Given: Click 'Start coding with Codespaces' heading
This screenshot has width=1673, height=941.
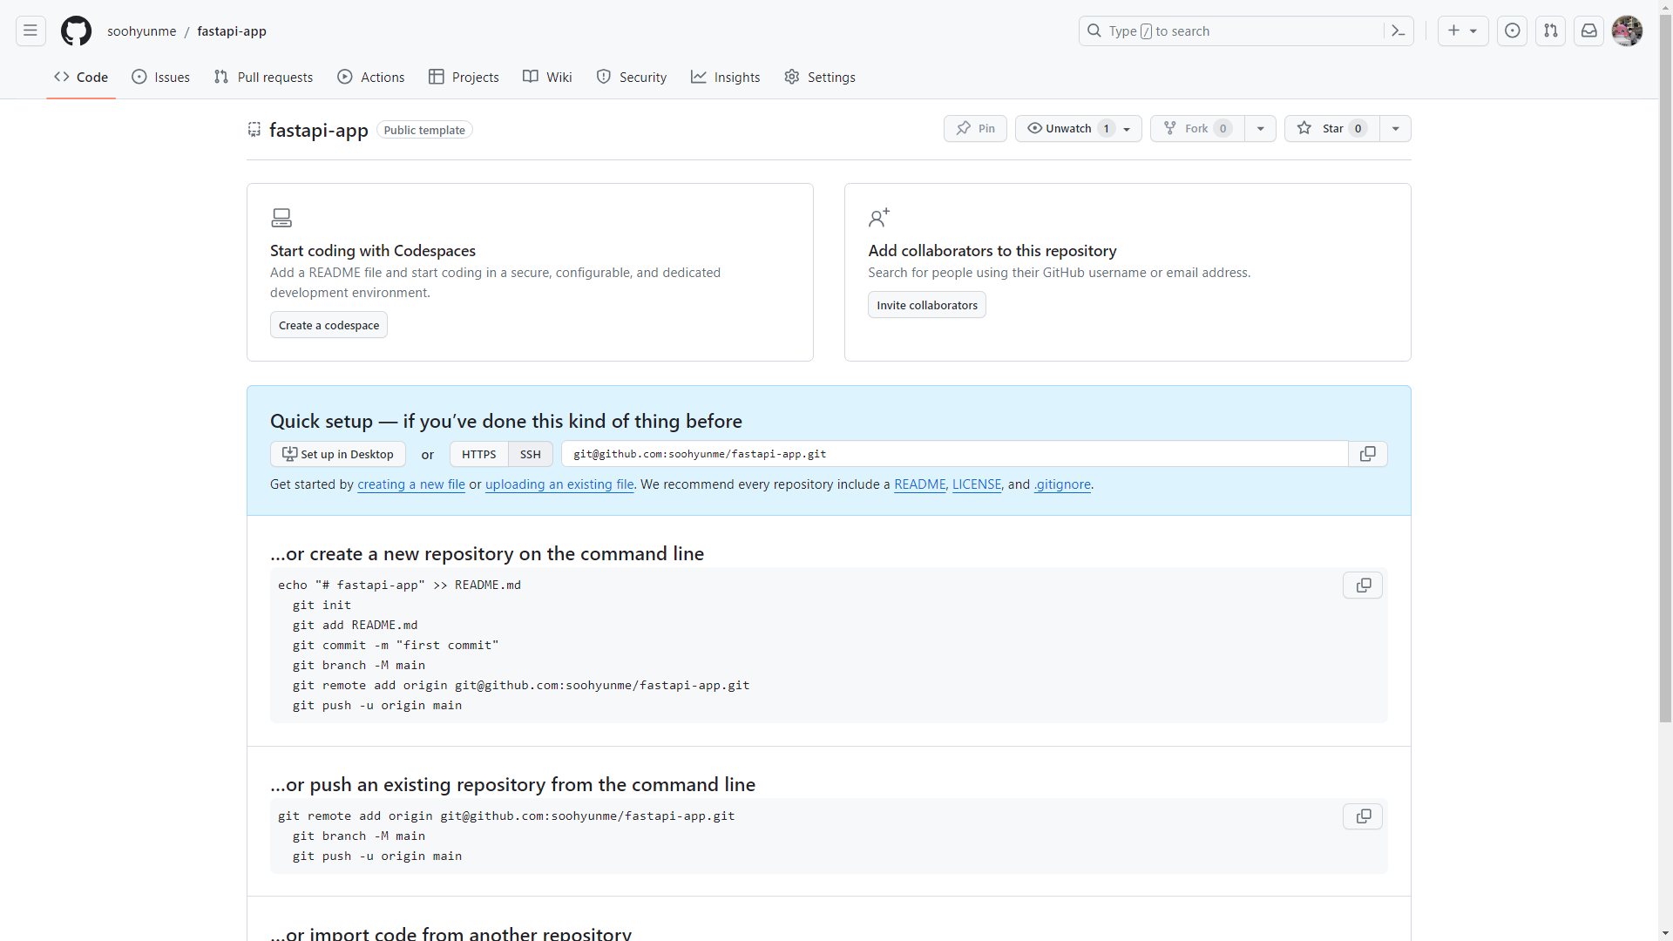Looking at the screenshot, I should pyautogui.click(x=373, y=251).
